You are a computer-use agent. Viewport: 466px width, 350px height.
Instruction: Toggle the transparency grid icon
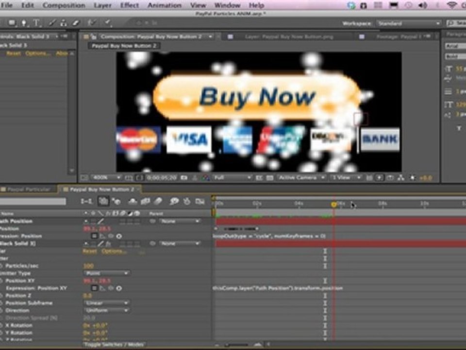pos(269,178)
